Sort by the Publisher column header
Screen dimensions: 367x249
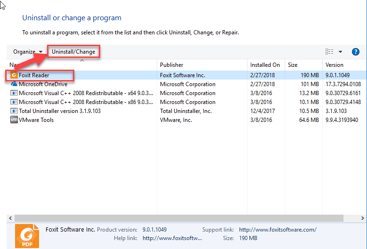click(x=172, y=65)
